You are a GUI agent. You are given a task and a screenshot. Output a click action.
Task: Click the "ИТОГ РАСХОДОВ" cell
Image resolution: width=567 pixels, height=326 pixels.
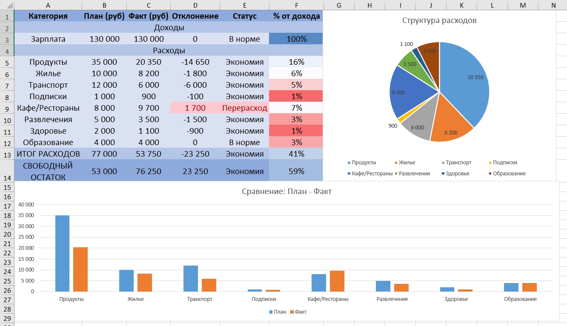click(48, 154)
